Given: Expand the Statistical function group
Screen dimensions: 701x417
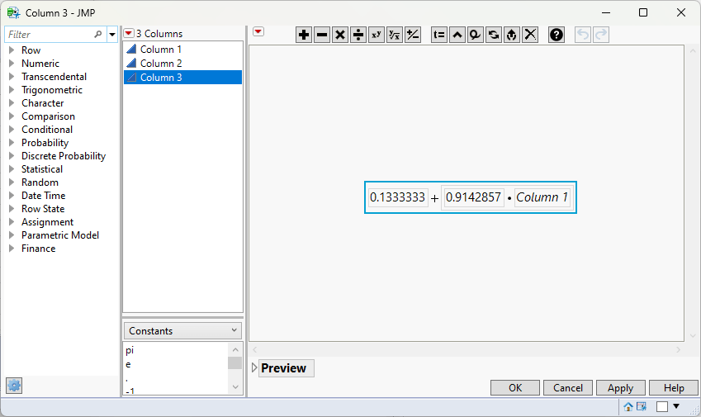Looking at the screenshot, I should pos(12,169).
